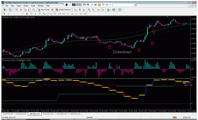Click the magnifier search icon in top bar
Screen dimensions: 198x120
[110, 5]
